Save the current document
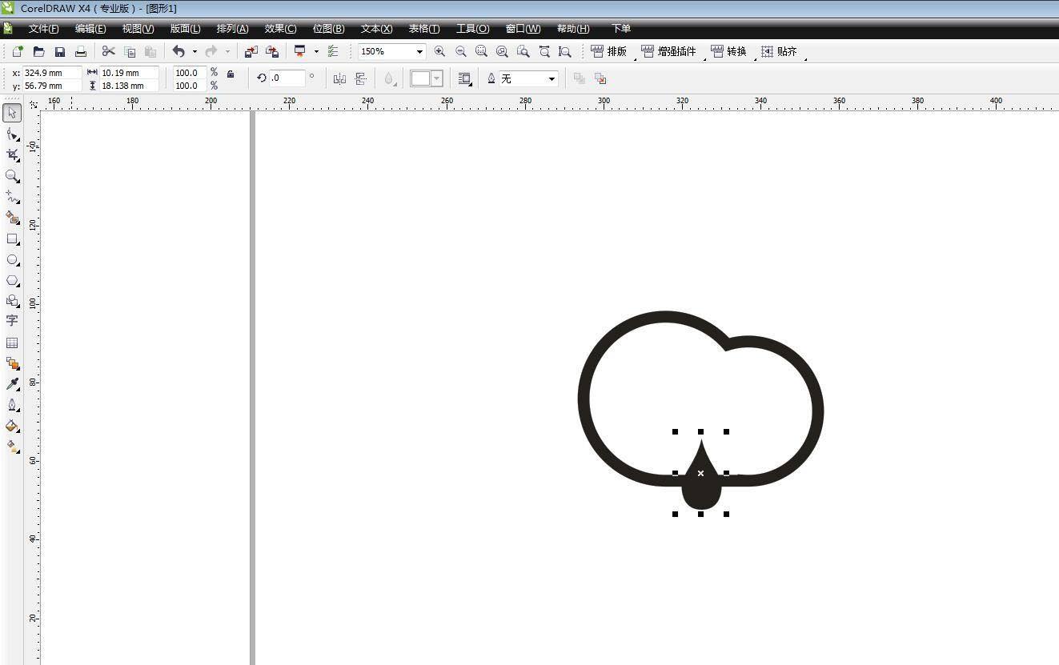The width and height of the screenshot is (1059, 665). point(59,51)
